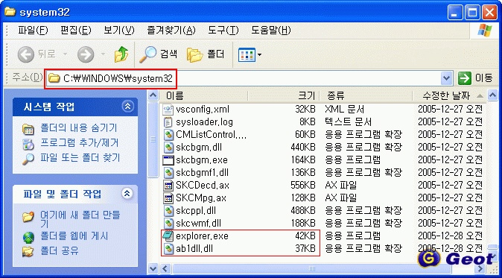Select the skcbgm.exe file name
This screenshot has width=502, height=278.
click(x=202, y=159)
